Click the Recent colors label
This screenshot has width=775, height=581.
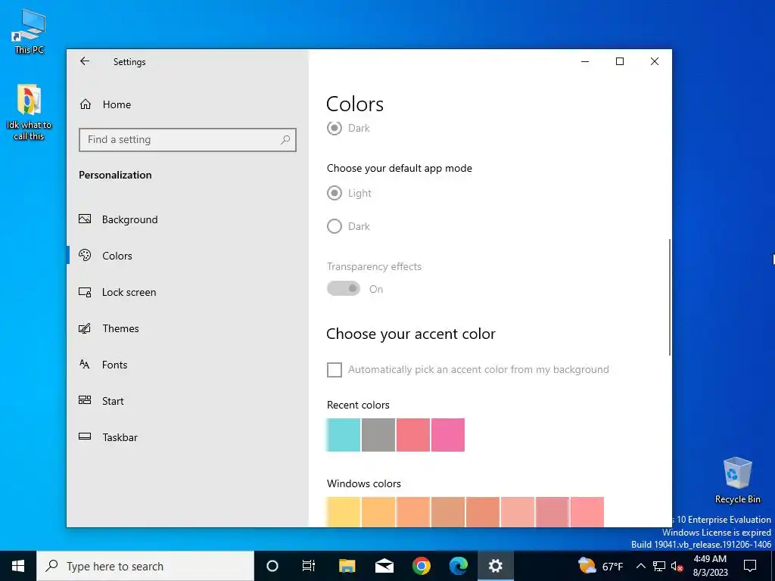point(358,405)
